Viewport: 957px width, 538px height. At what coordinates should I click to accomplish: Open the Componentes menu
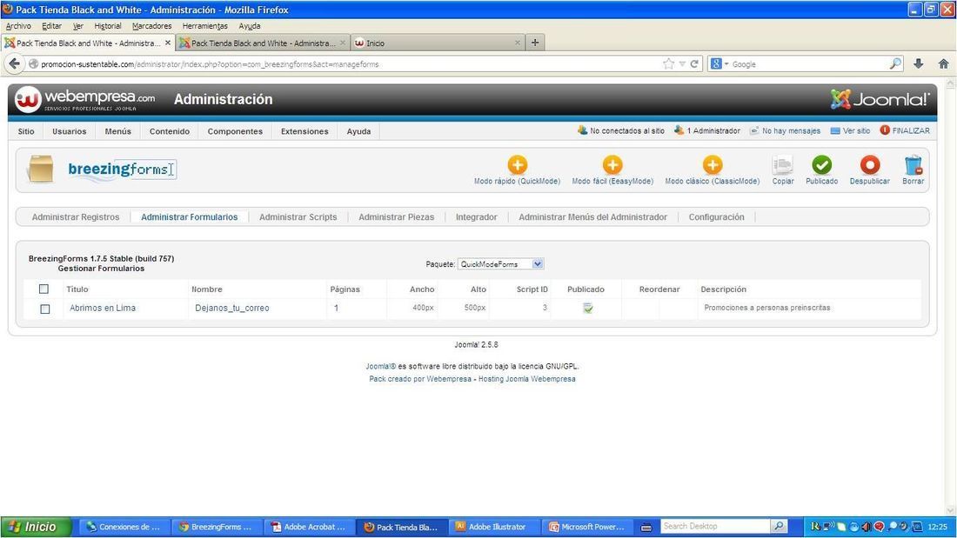(x=235, y=131)
